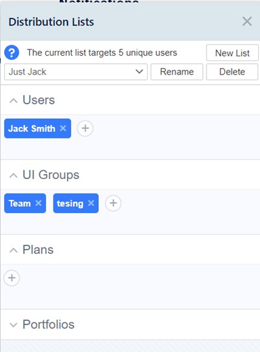Remove the tesing UI group tag

pos(91,203)
